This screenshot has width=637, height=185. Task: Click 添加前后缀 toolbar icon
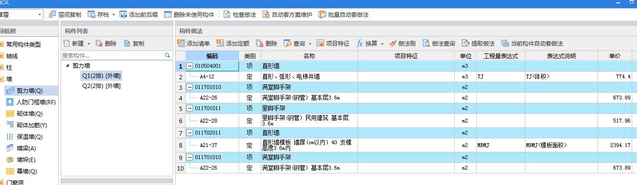123,15
